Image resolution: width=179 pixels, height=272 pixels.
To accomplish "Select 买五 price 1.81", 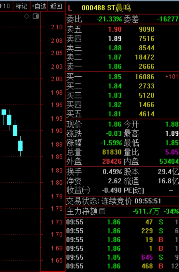I will [115, 114].
